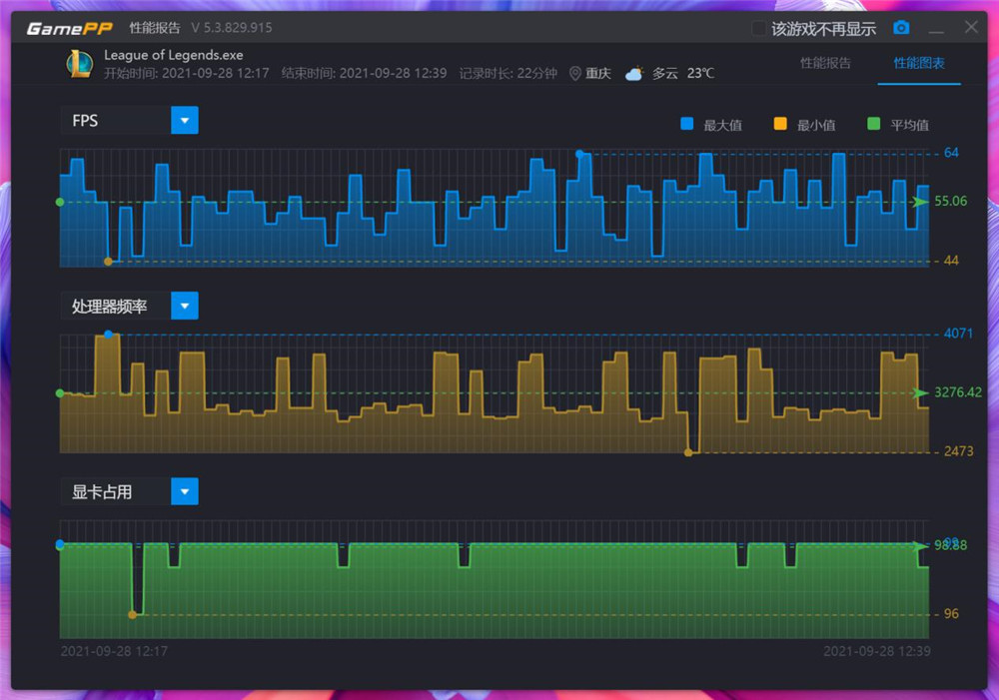Viewport: 999px width, 700px height.
Task: Click the camera screenshot icon
Action: 901,28
